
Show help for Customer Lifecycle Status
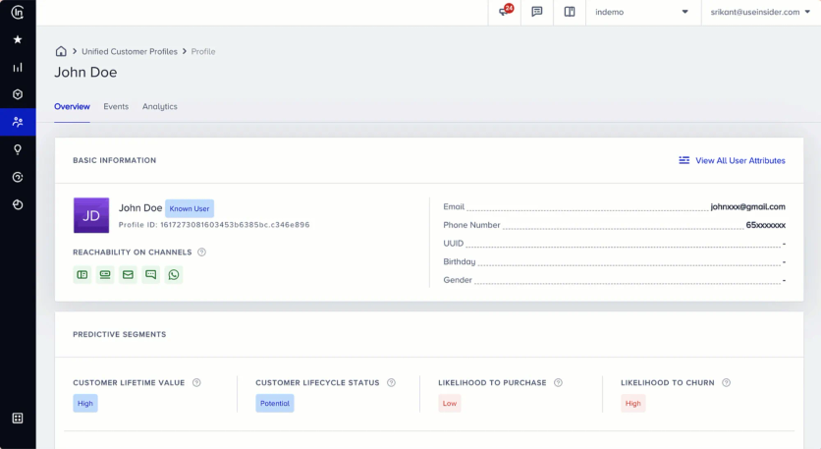391,382
